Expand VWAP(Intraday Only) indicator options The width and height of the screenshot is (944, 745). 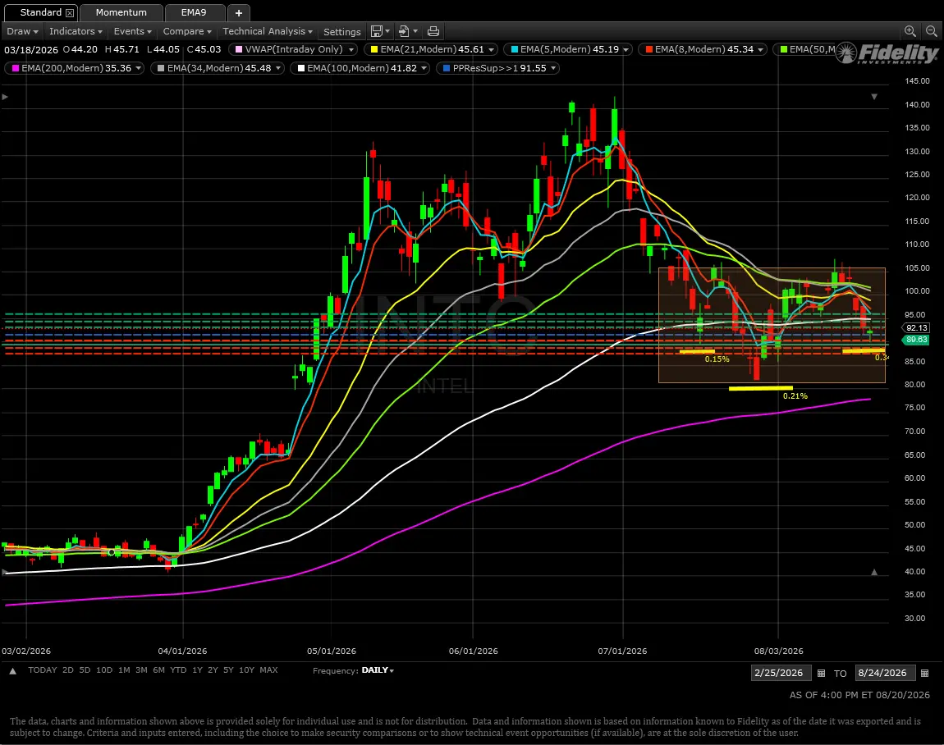351,49
